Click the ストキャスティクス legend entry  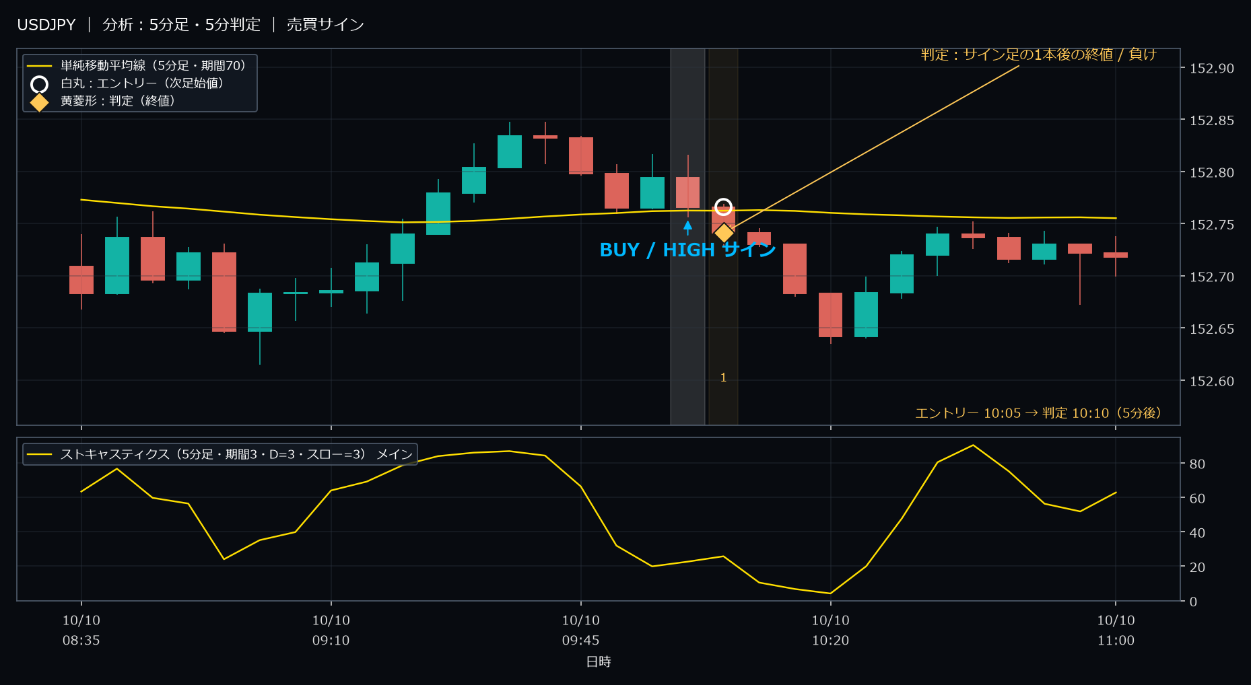pyautogui.click(x=219, y=454)
